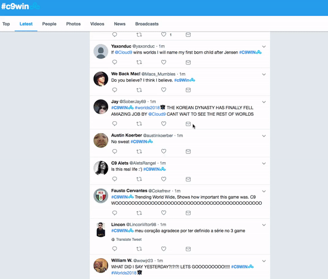Like Fausto Cervantes' tweet

coord(163,212)
